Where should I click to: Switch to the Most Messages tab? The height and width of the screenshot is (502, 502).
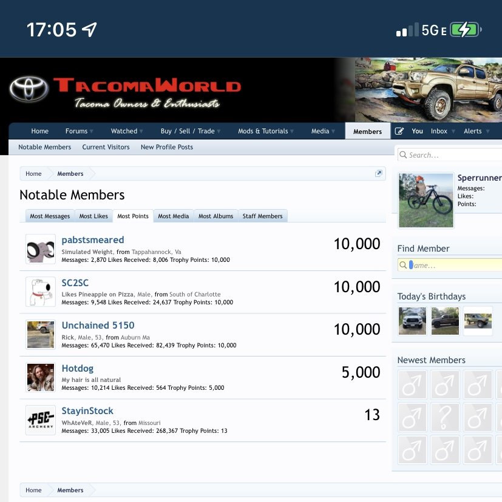click(50, 216)
